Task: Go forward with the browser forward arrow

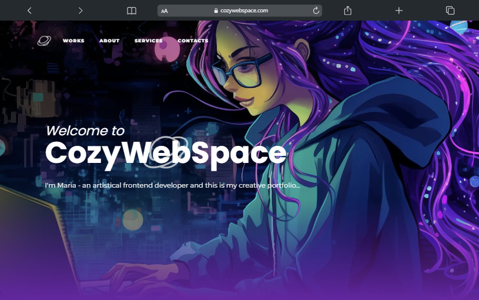Action: click(81, 11)
